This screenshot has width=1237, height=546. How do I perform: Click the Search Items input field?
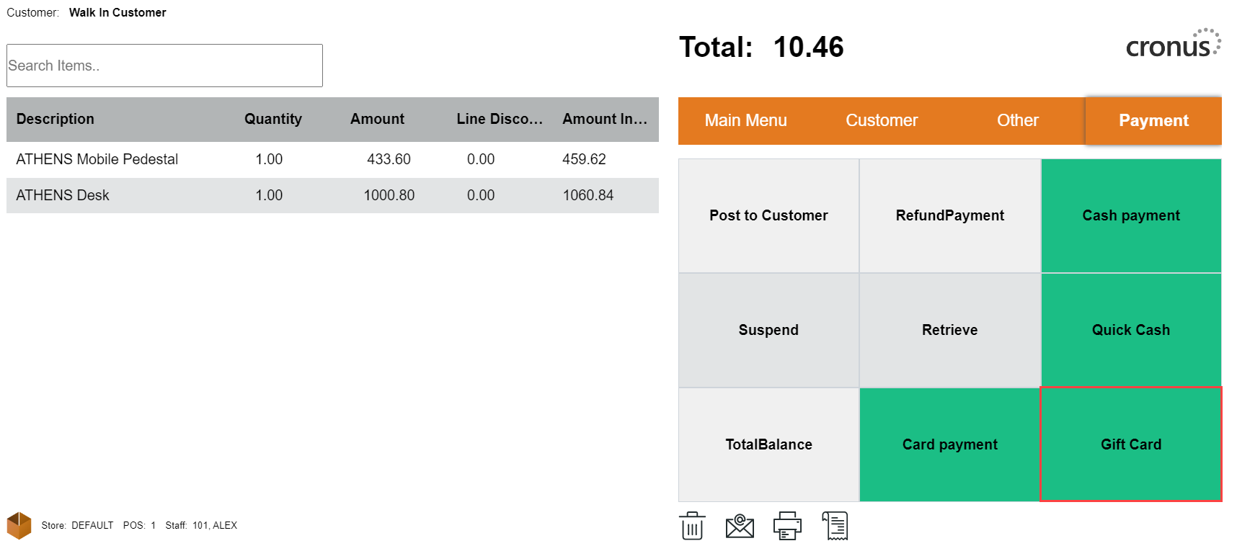(164, 66)
